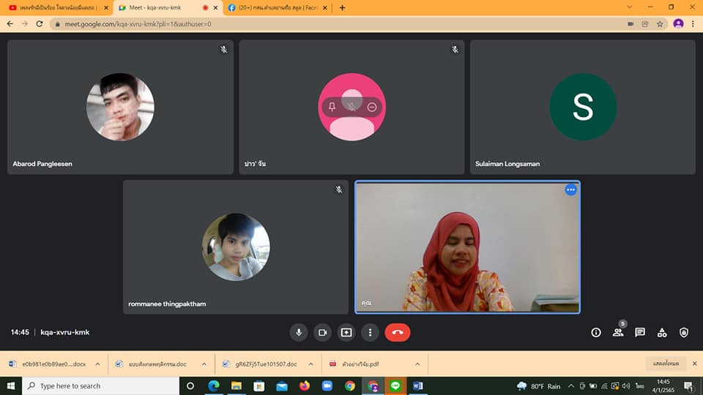The image size is (703, 395).
Task: Expand options for the PDF download
Action: point(417,364)
